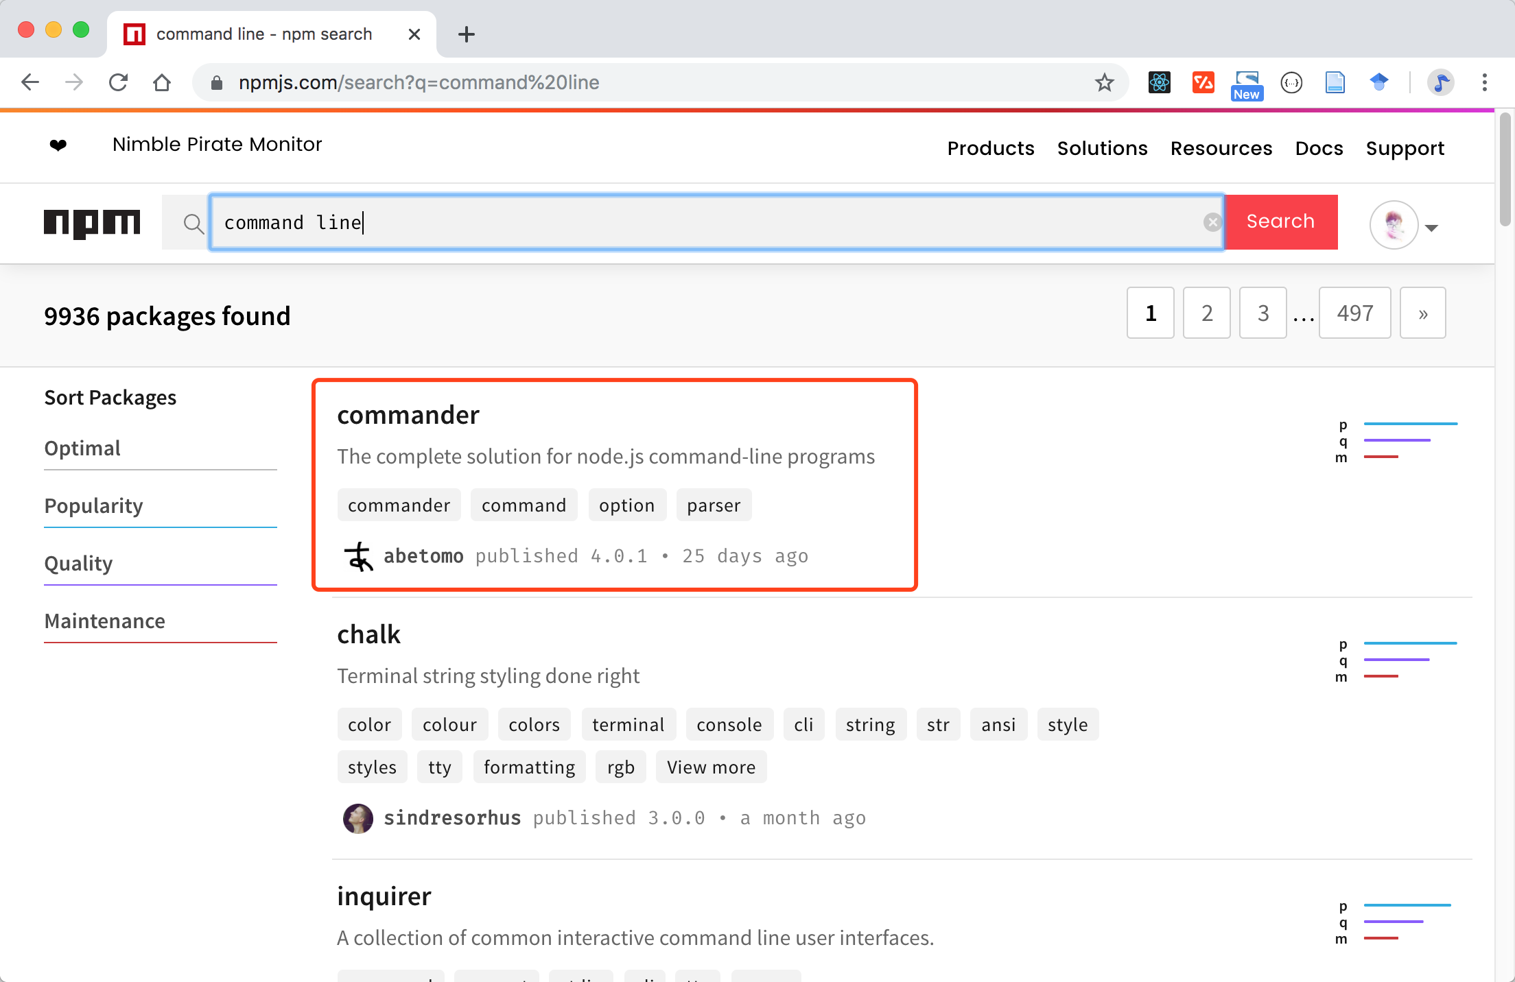Image resolution: width=1515 pixels, height=982 pixels.
Task: Click the black heart icon
Action: pos(58,145)
